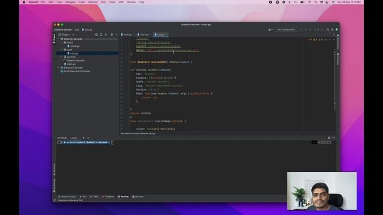Open the Add Configuration dropdown
The image size is (383, 215).
click(x=287, y=30)
